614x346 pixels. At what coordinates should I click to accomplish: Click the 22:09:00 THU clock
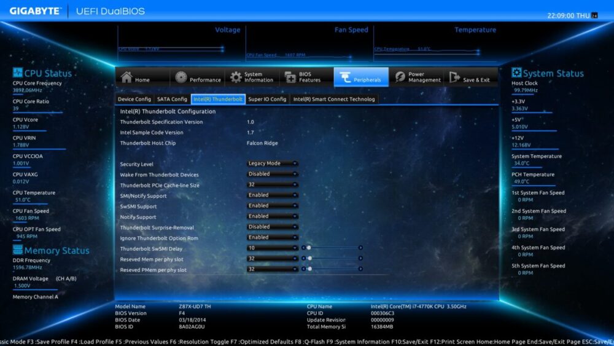click(x=568, y=16)
